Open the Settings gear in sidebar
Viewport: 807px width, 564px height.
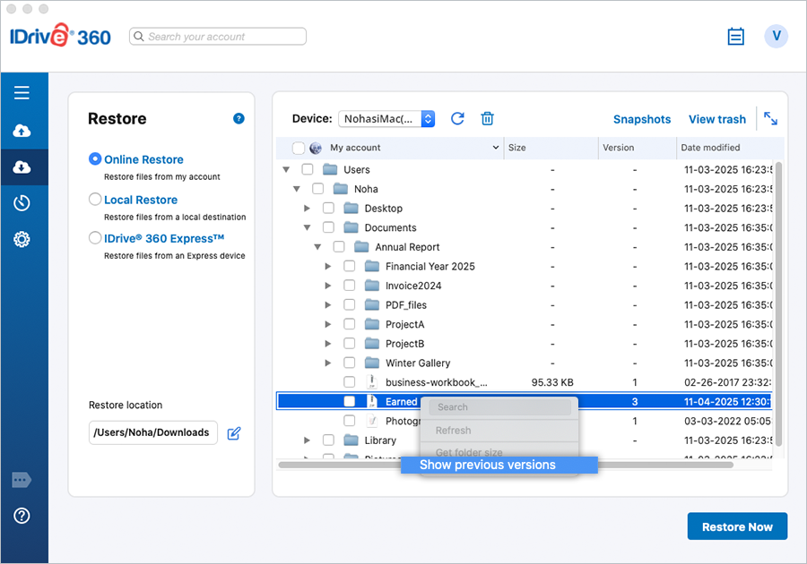(x=22, y=239)
